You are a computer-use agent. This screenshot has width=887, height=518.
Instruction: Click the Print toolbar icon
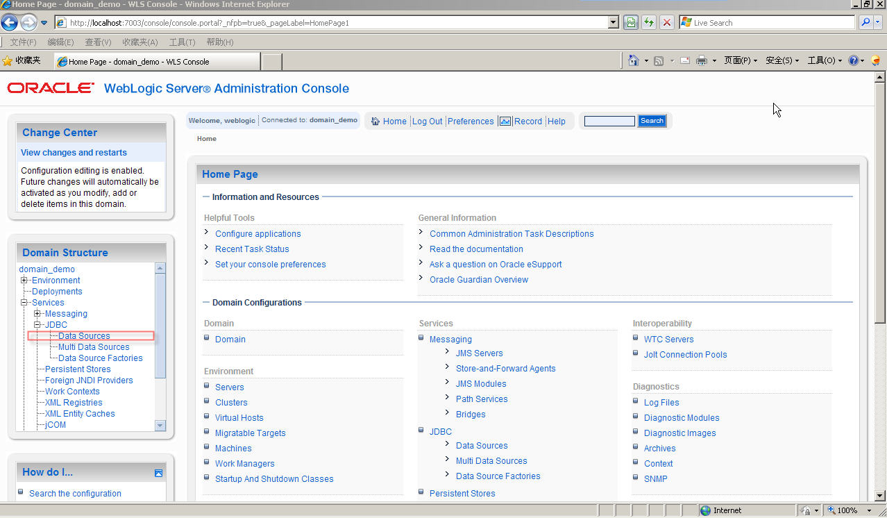pyautogui.click(x=702, y=61)
